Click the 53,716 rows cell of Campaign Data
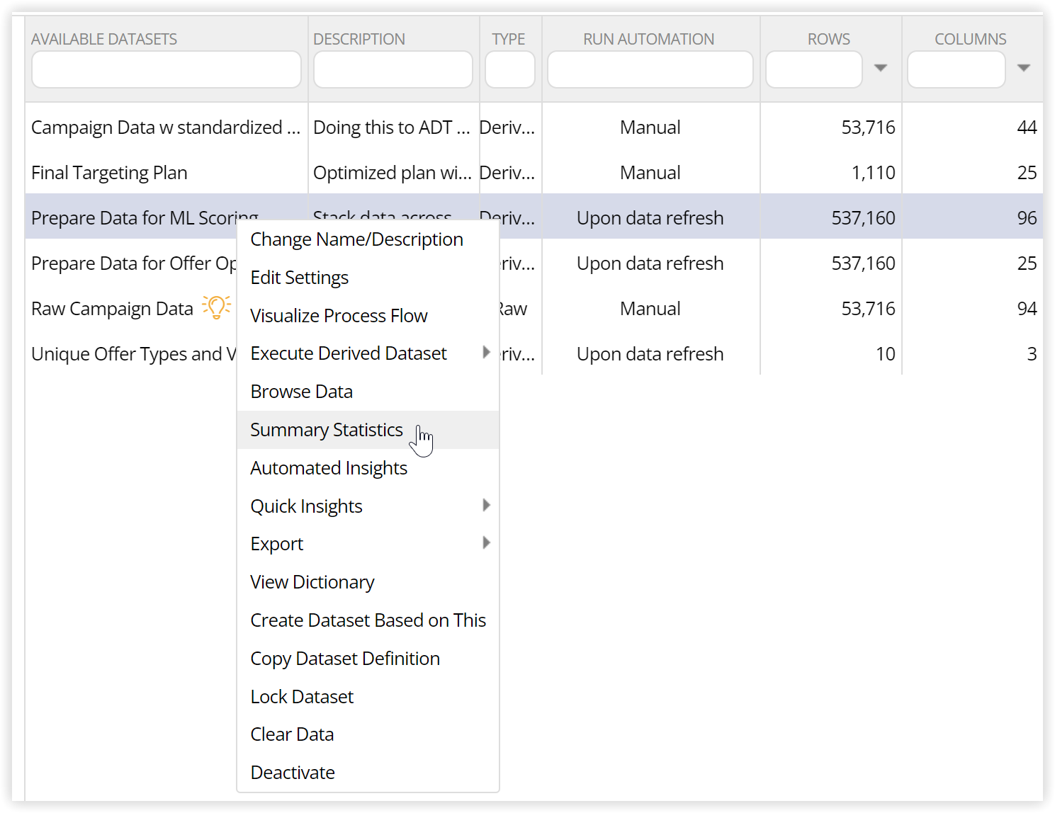Screen dimensions: 1055x813 (x=869, y=127)
